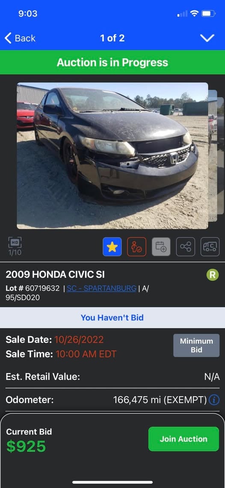
Task: Tap the HD photo viewer icon
Action: tap(15, 246)
